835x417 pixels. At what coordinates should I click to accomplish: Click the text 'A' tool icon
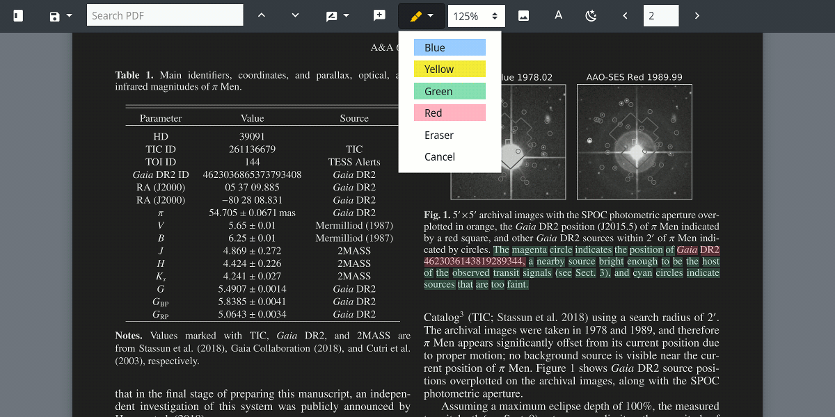click(x=558, y=15)
